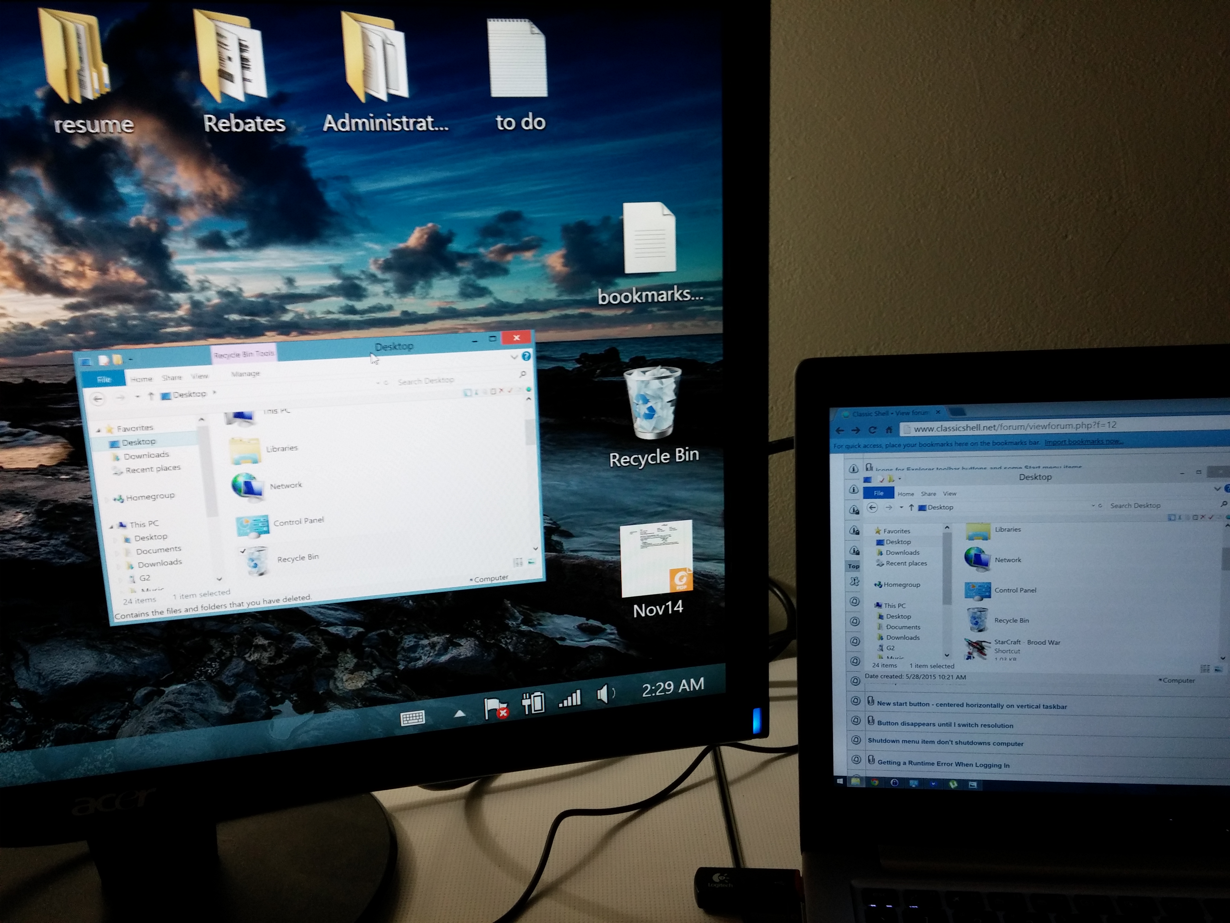
Task: Click the Import bookmarks now link
Action: click(1083, 442)
